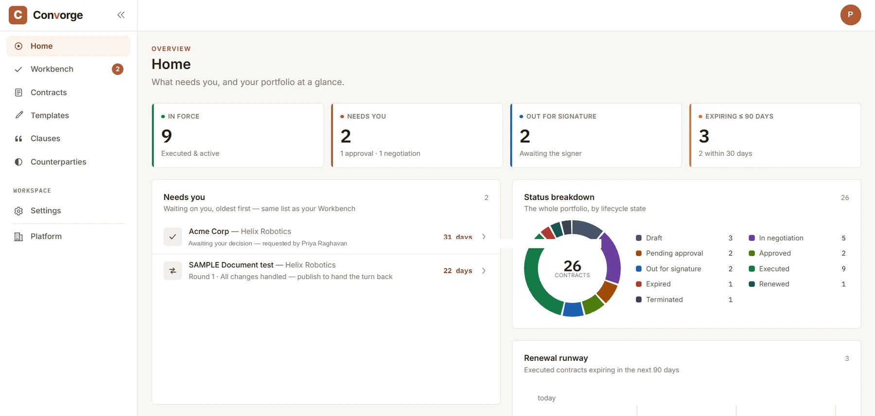Open the Contracts section

pyautogui.click(x=69, y=92)
